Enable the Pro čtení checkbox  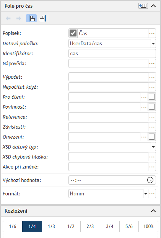point(152,97)
